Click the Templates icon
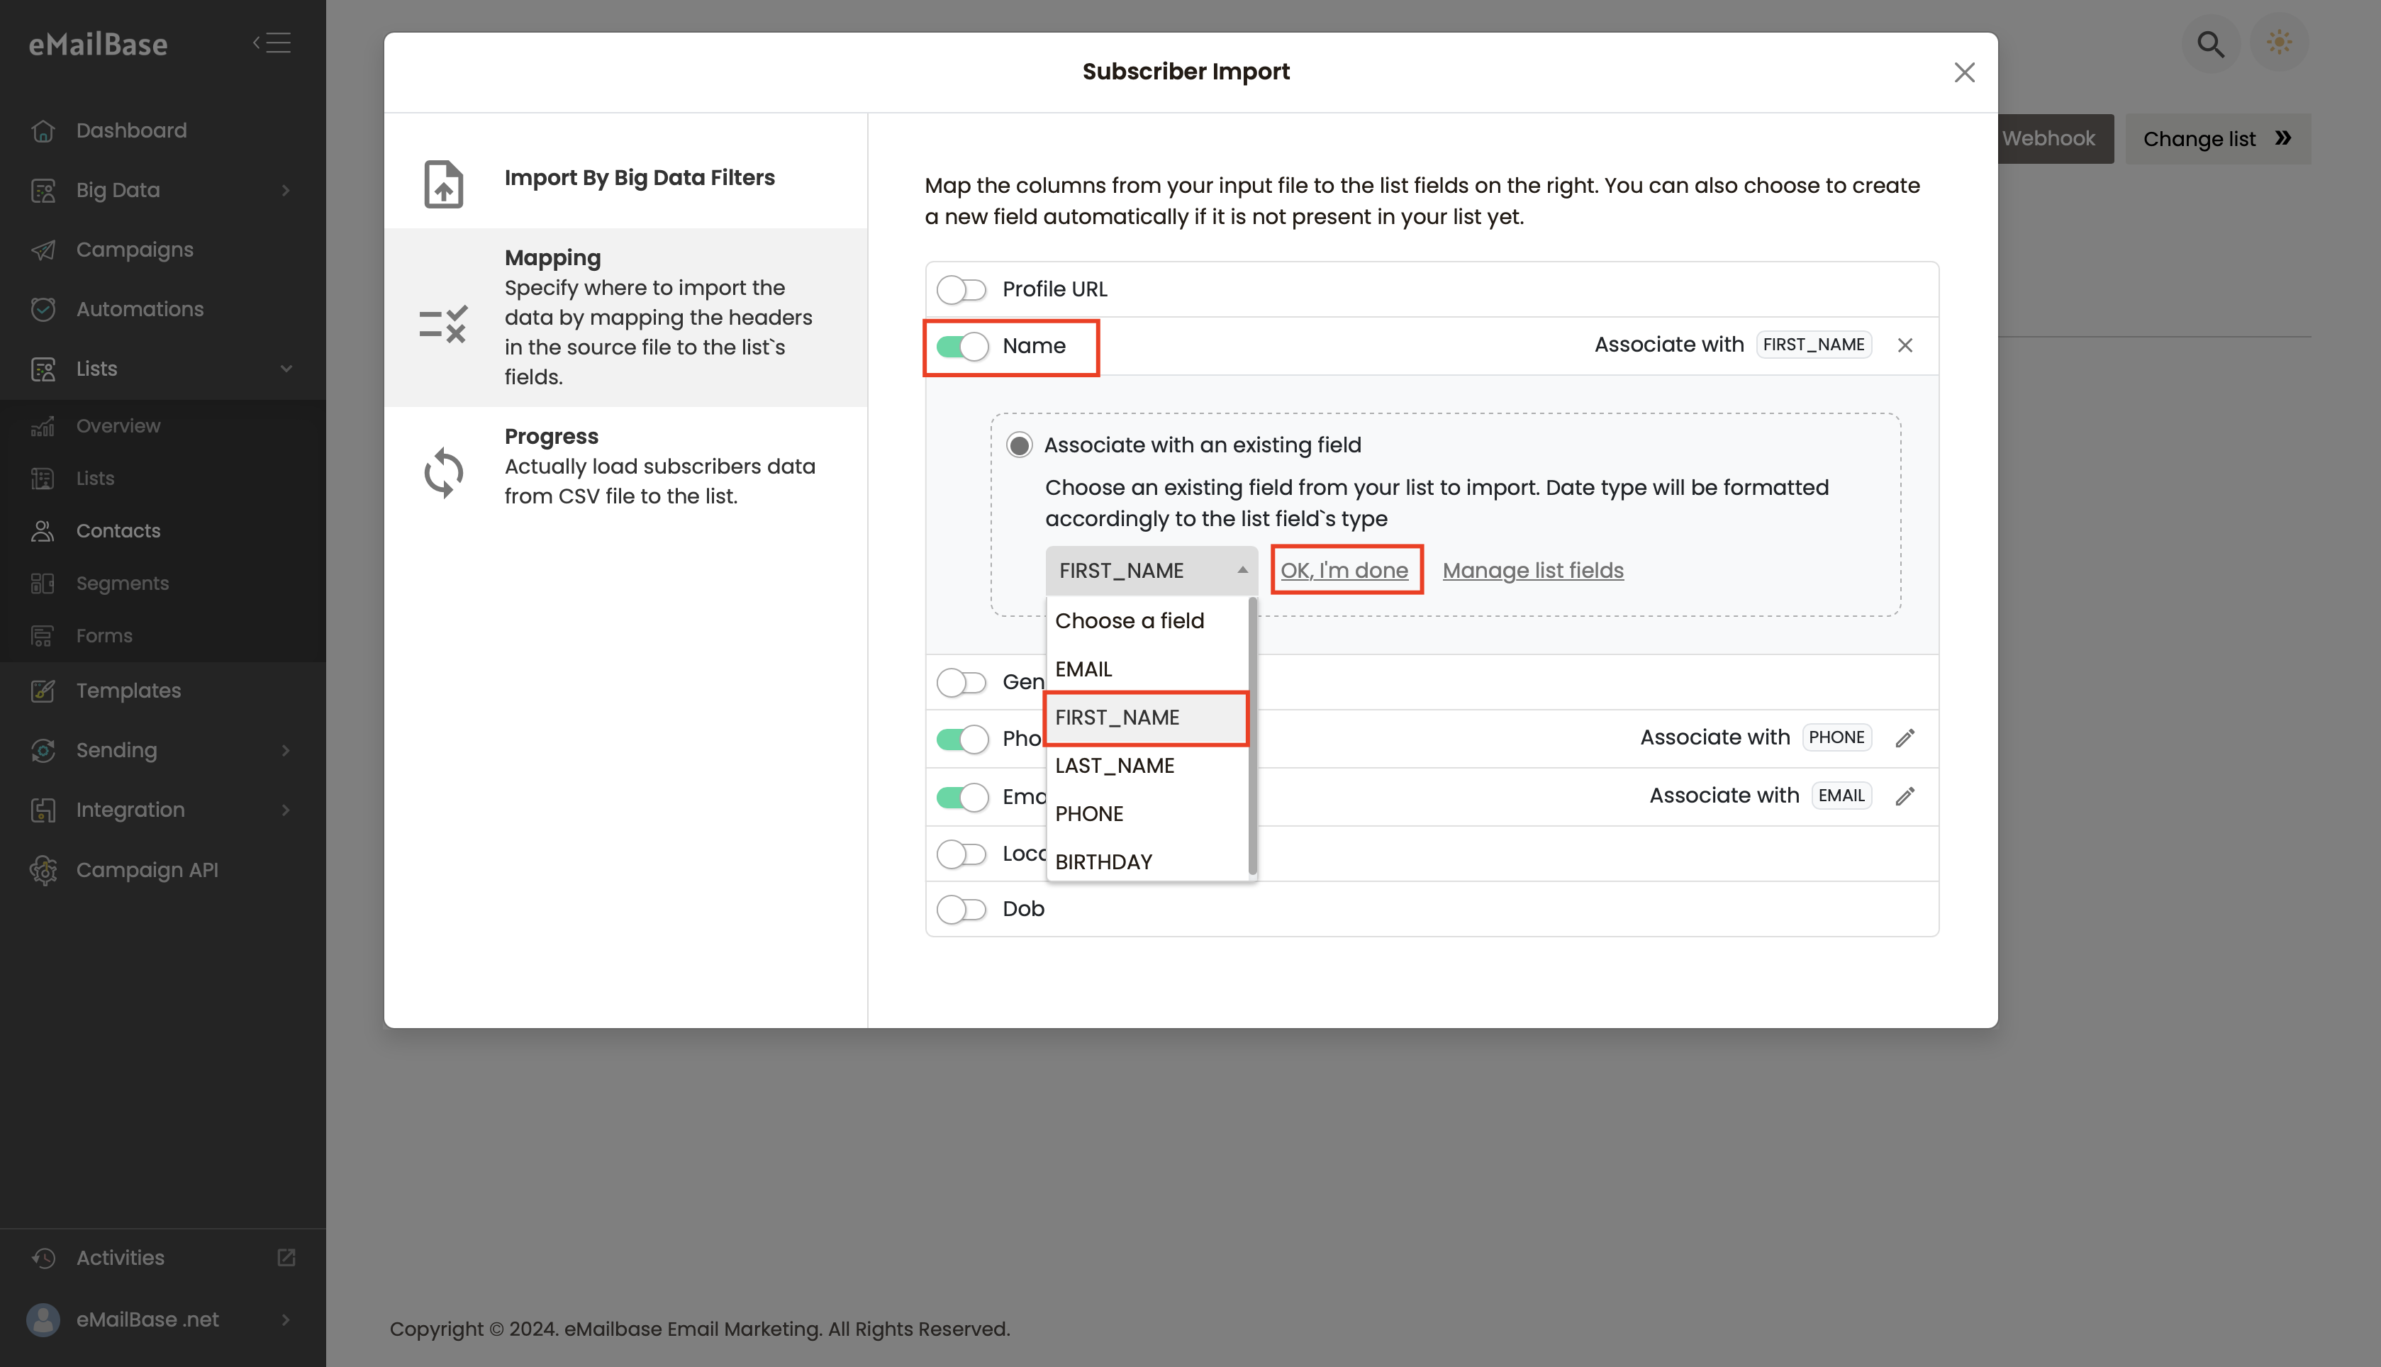2381x1367 pixels. click(43, 691)
